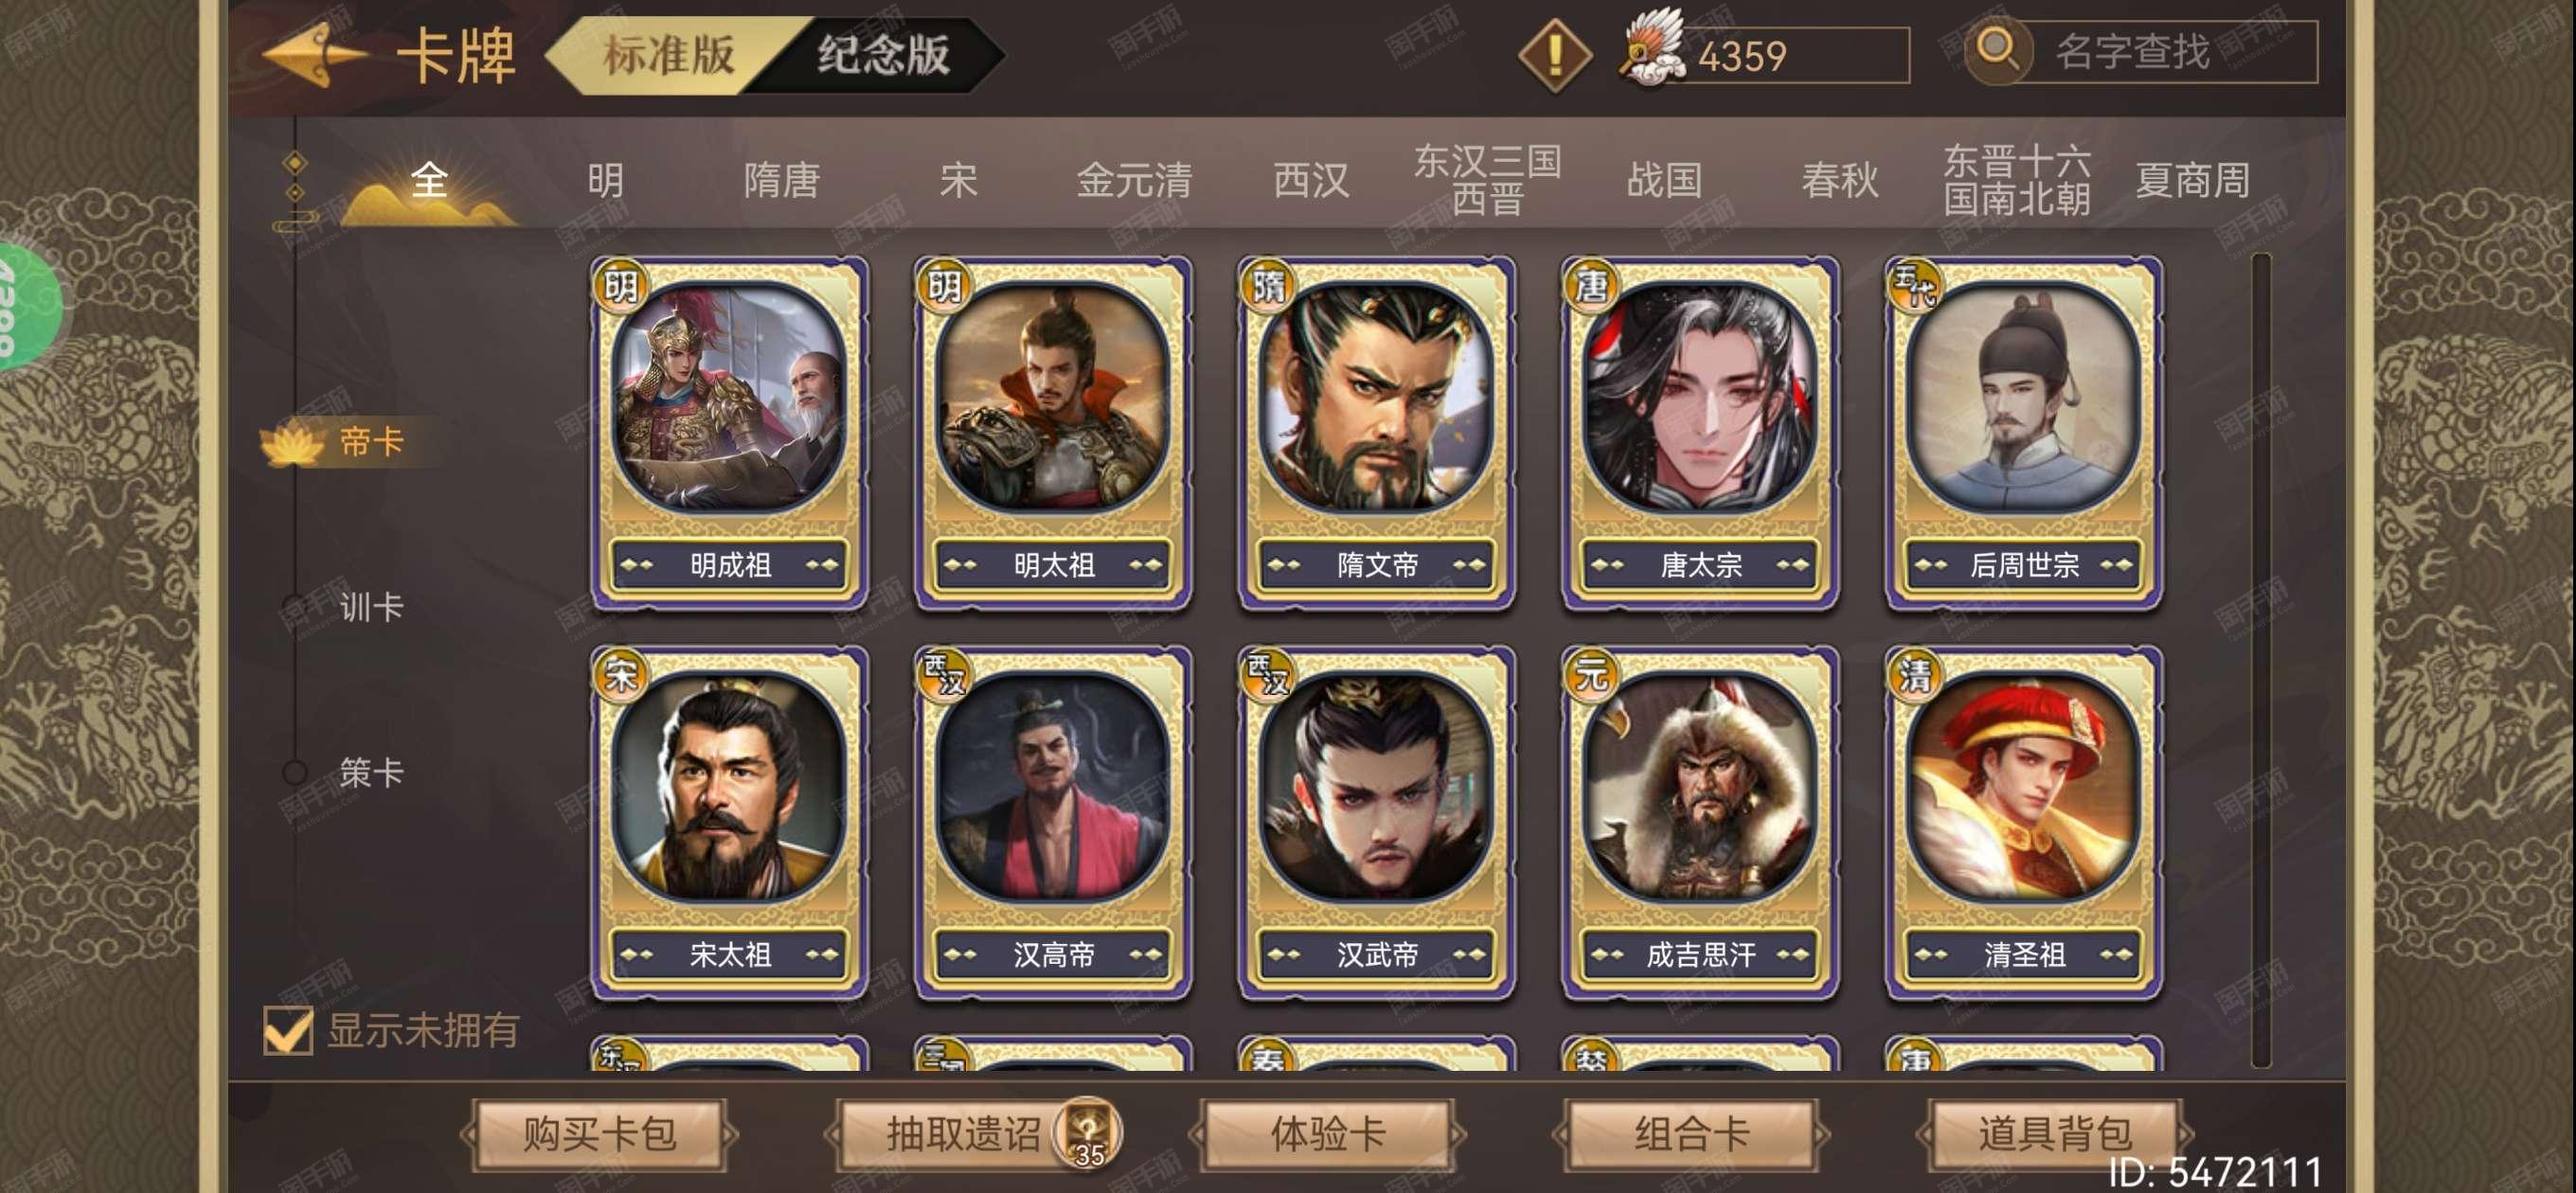Viewport: 2576px width, 1193px height.
Task: Open 购买卡包 button
Action: [599, 1134]
